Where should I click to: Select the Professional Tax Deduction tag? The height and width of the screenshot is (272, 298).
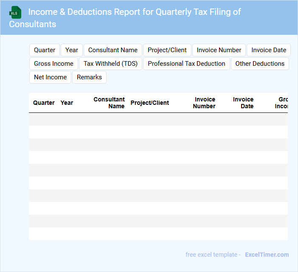(x=186, y=64)
